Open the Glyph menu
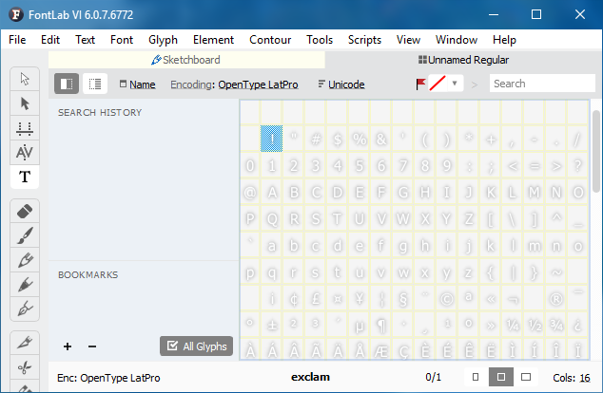 coord(163,40)
